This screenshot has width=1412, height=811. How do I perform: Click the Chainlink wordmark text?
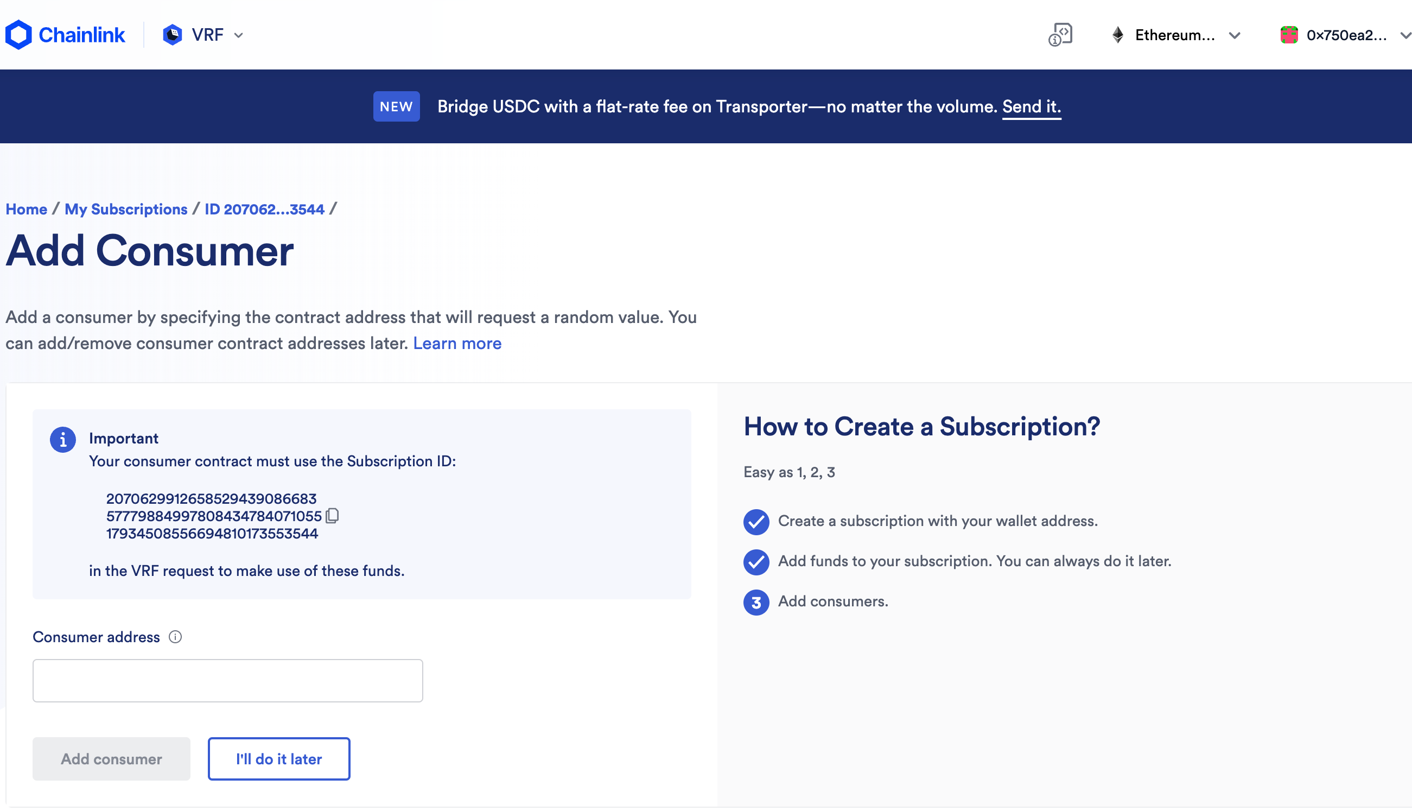(82, 35)
